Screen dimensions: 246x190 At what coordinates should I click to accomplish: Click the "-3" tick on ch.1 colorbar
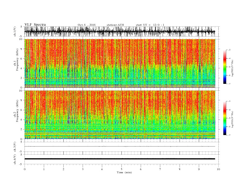click(229, 50)
